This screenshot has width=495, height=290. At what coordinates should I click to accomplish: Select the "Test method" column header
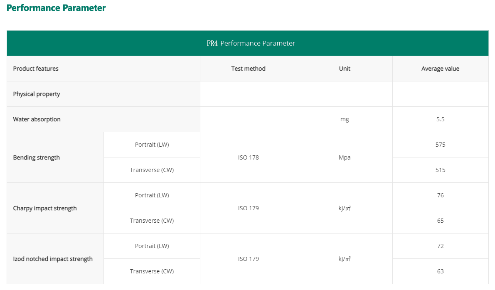248,69
